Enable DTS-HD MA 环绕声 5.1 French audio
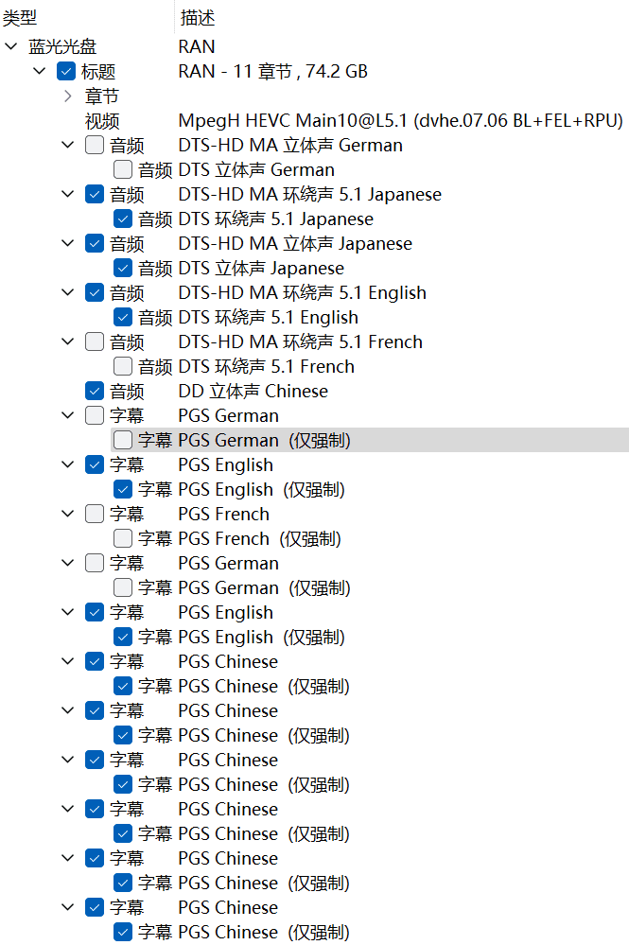The image size is (629, 945). pos(95,341)
